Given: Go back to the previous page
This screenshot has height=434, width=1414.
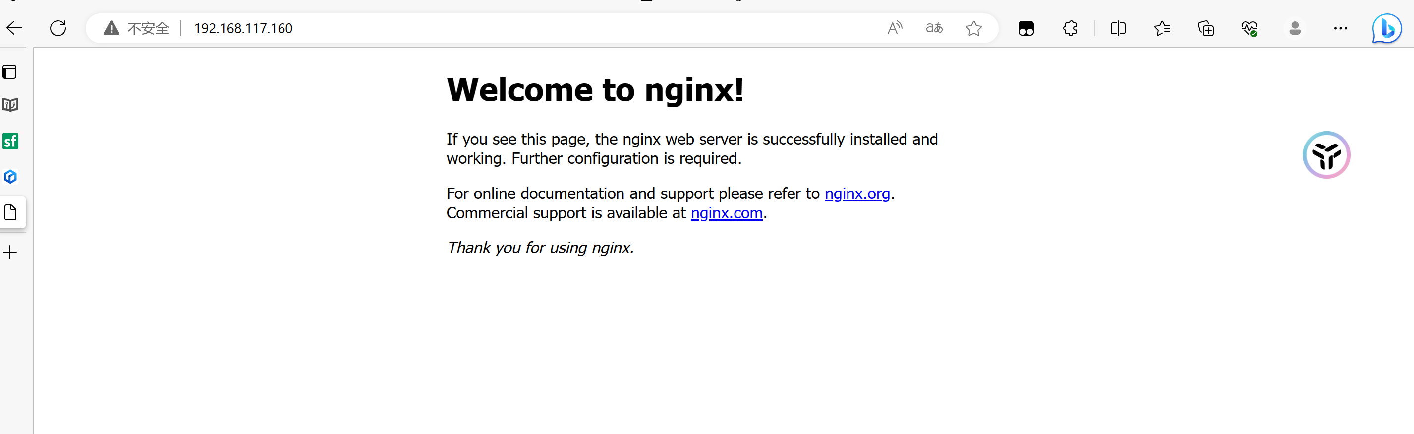Looking at the screenshot, I should pyautogui.click(x=14, y=28).
